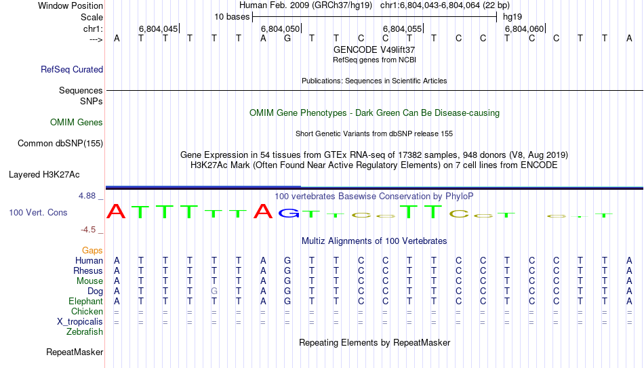Click the 6,804,045 ruler position
The width and height of the screenshot is (644, 368).
pos(158,28)
